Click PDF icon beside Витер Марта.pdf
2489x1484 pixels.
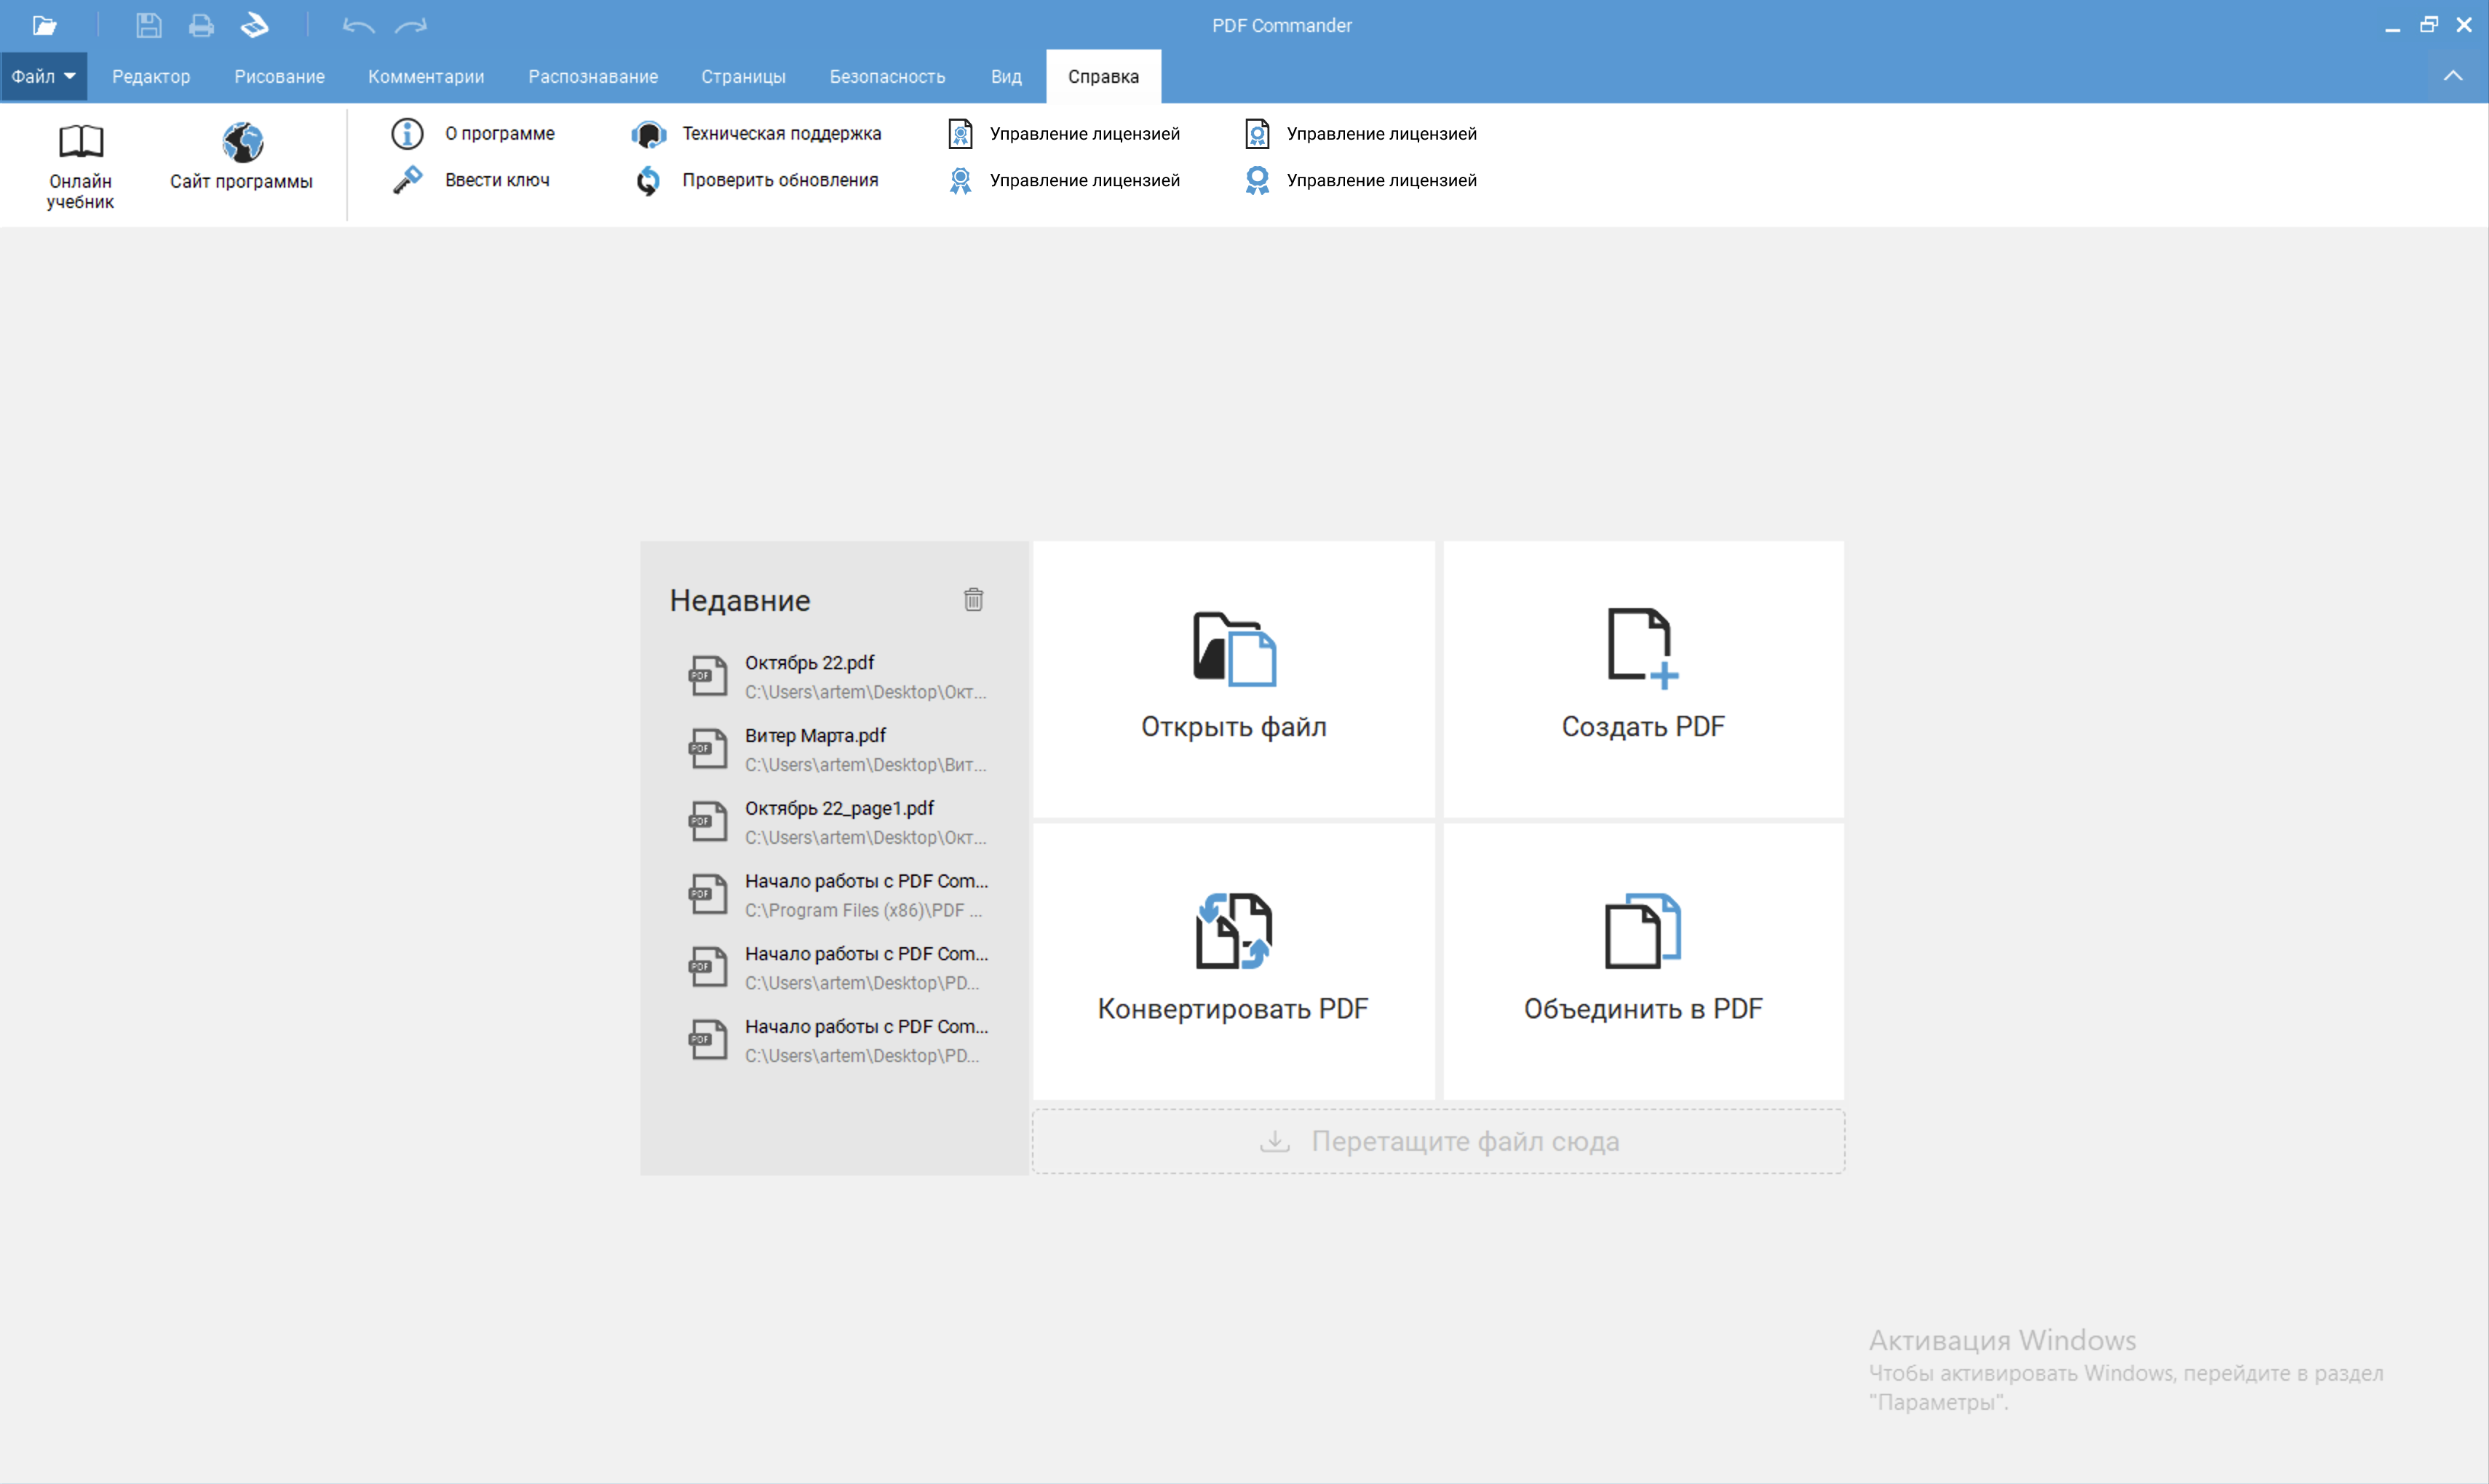(707, 749)
